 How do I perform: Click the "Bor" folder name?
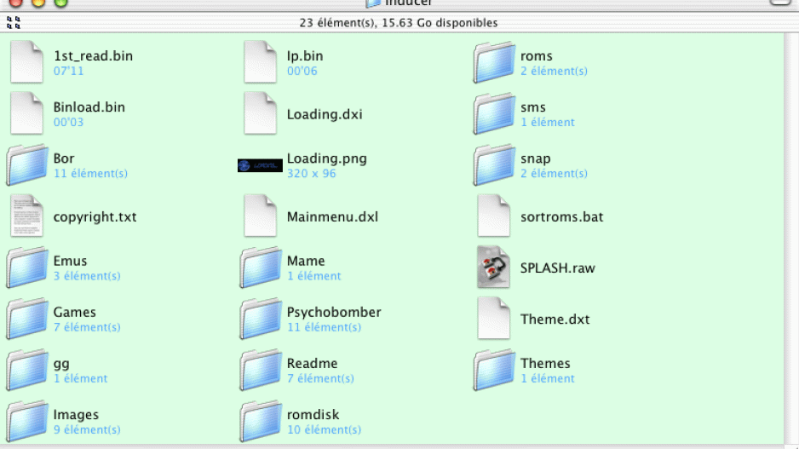[64, 158]
